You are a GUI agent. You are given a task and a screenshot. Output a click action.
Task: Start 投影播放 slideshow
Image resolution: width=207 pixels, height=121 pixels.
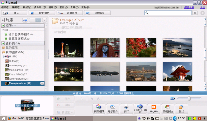point(42,13)
